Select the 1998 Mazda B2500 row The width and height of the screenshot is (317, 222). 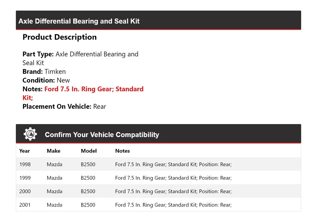[x=158, y=164]
